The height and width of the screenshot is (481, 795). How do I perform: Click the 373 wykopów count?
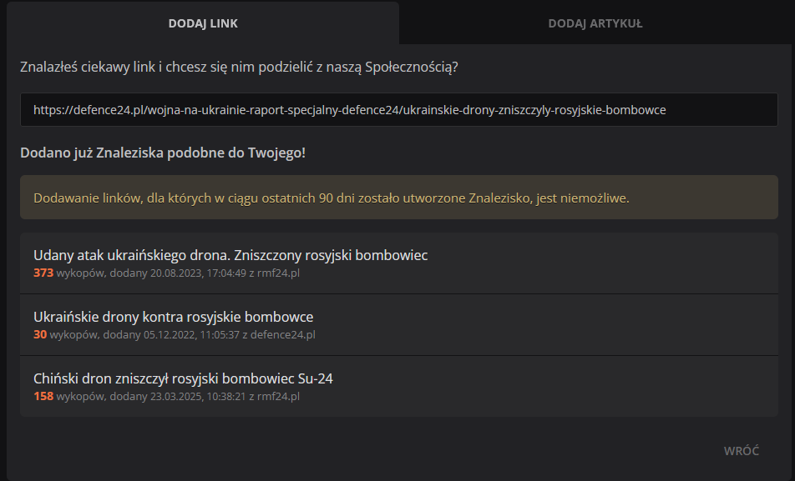[43, 273]
